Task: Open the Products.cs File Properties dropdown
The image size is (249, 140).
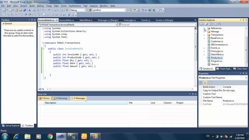Action: click(x=246, y=78)
